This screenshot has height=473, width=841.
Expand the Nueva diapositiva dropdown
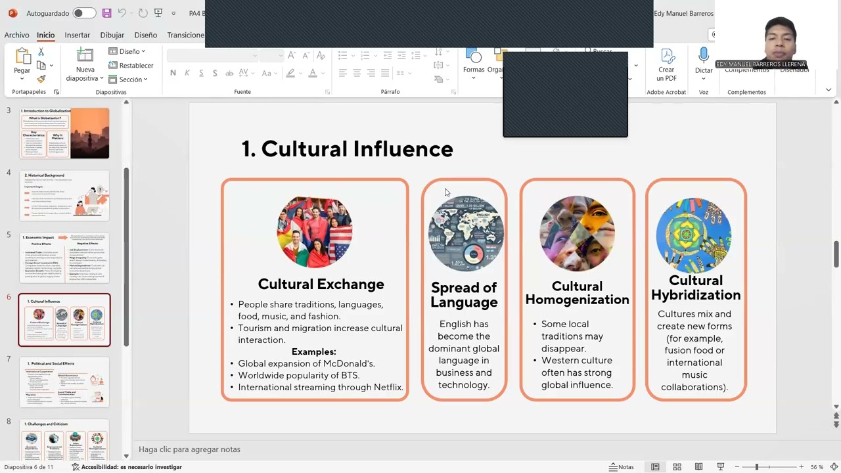pyautogui.click(x=102, y=78)
